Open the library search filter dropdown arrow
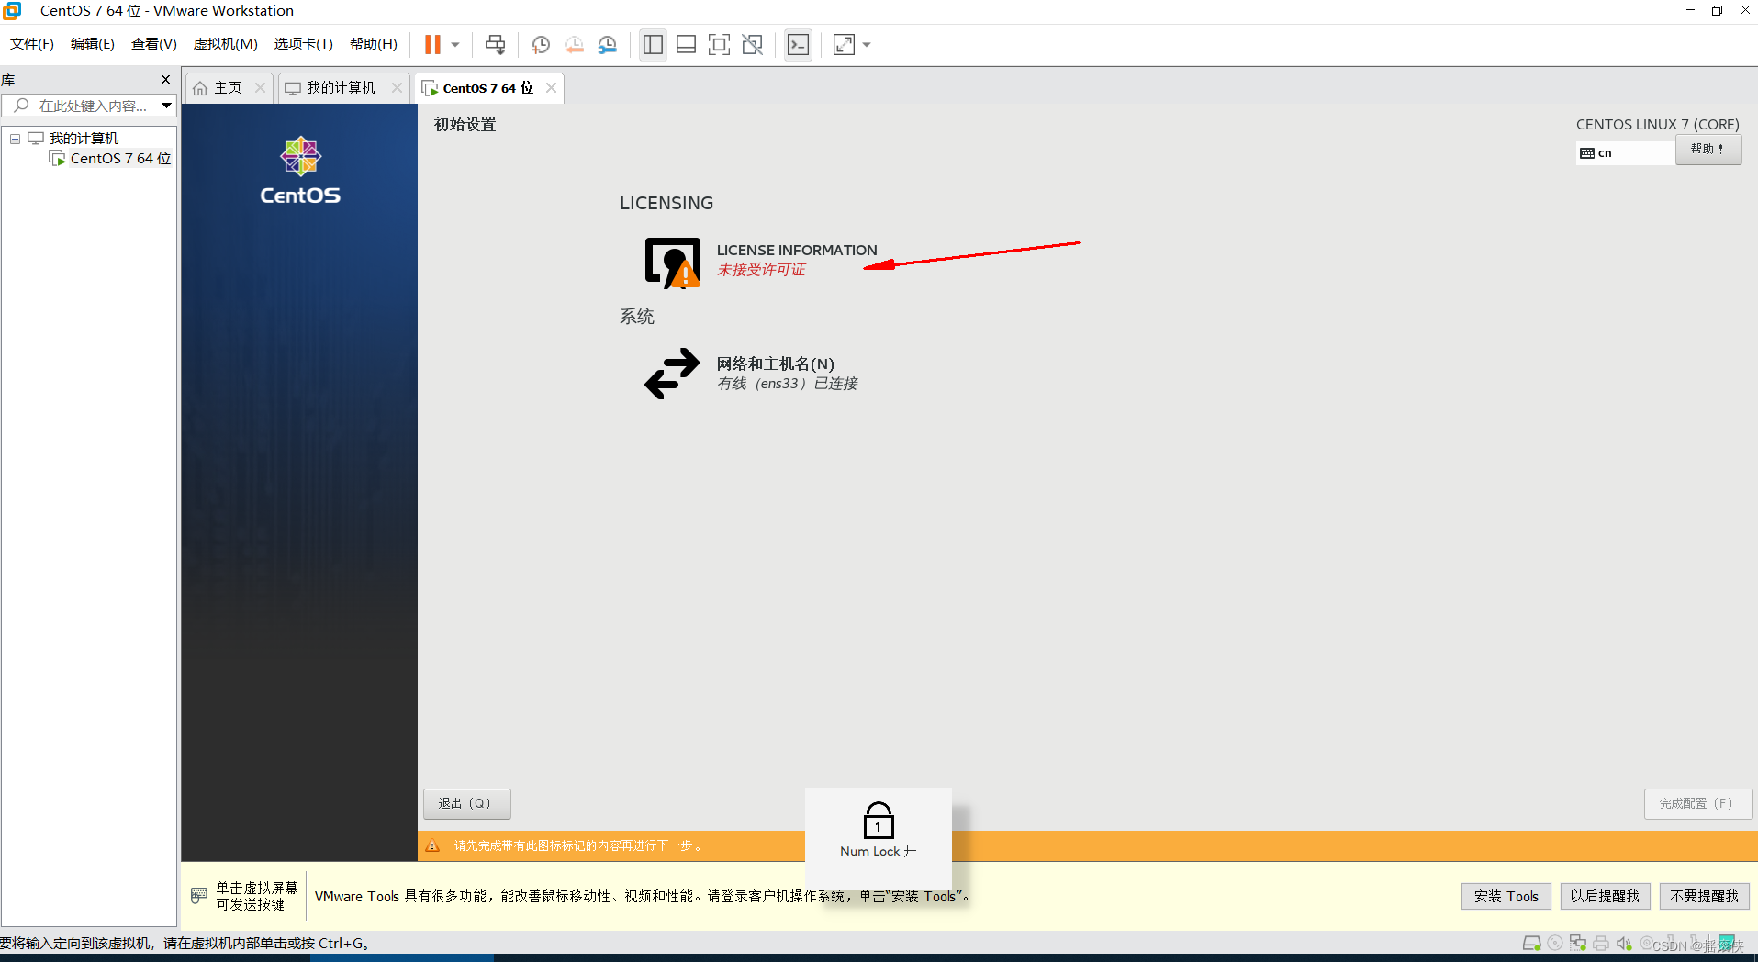The width and height of the screenshot is (1758, 962). click(x=166, y=106)
